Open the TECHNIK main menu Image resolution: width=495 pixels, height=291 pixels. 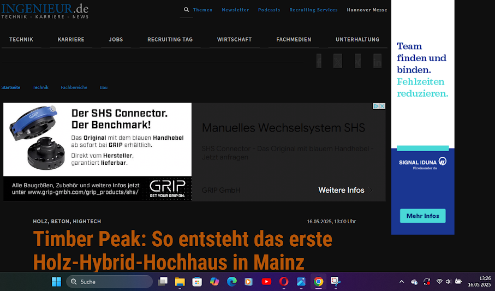21,39
